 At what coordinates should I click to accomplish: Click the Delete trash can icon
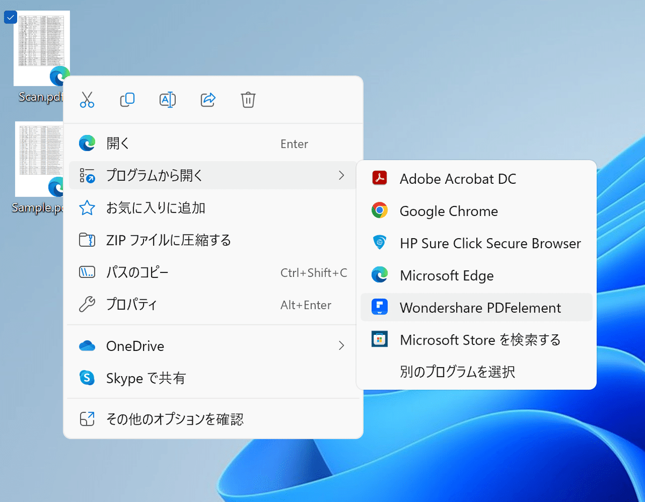pos(248,99)
